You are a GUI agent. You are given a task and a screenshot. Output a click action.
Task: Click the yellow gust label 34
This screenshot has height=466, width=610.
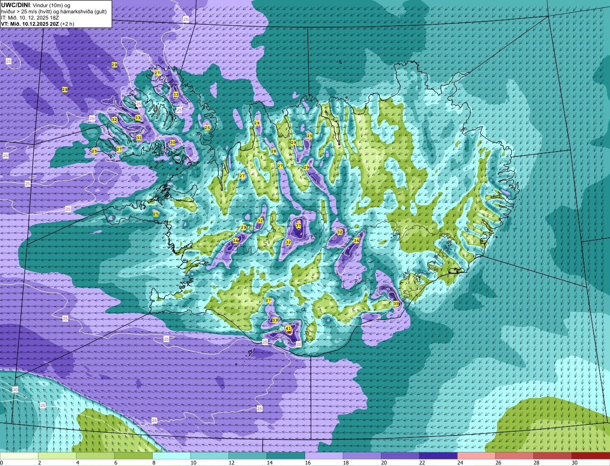[x=235, y=241]
